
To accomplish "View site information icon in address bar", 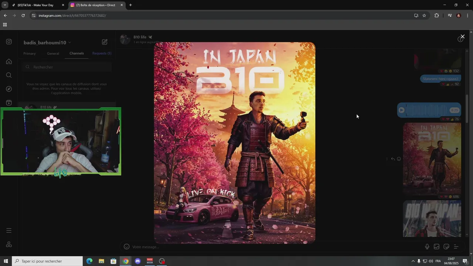I will (34, 16).
